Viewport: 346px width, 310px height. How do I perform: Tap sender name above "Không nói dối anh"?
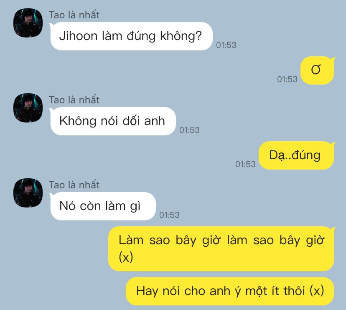[x=74, y=100]
